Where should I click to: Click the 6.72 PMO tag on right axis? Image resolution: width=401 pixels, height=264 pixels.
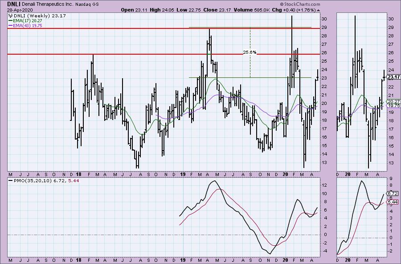(x=393, y=193)
